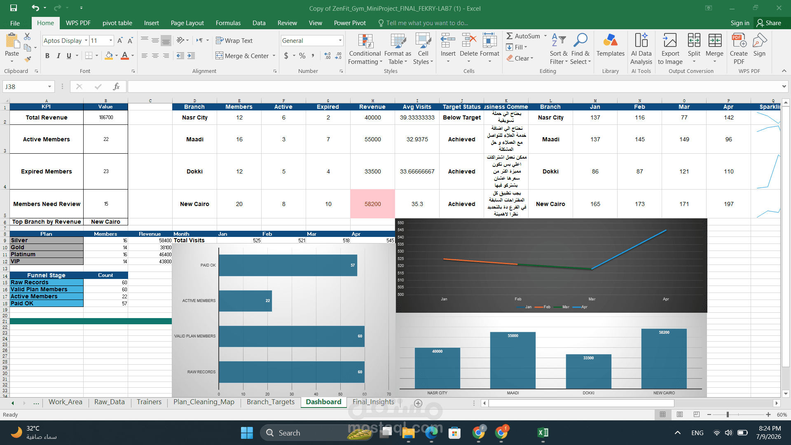Click the Increase Decimal icon

pyautogui.click(x=328, y=56)
